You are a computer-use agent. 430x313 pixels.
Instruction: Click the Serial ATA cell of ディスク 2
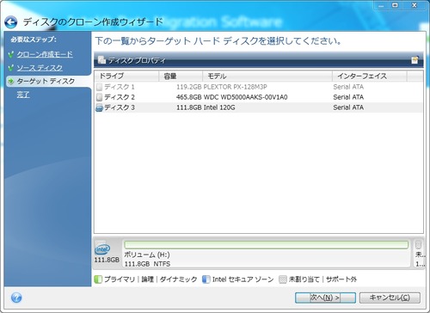(348, 97)
